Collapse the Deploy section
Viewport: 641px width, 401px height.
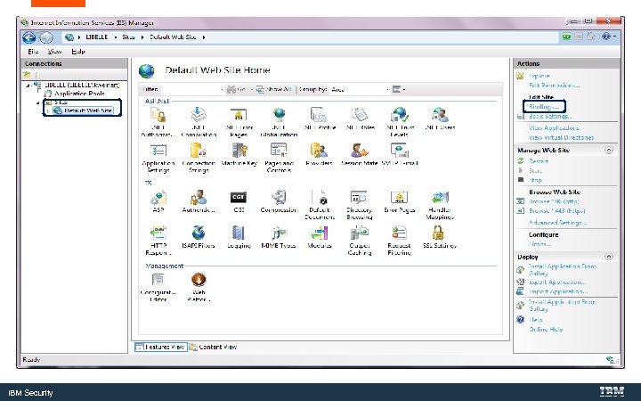pos(608,257)
